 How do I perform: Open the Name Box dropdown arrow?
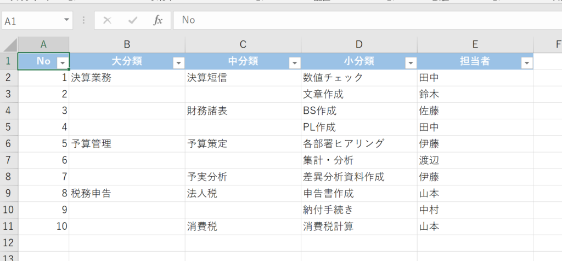pos(67,20)
